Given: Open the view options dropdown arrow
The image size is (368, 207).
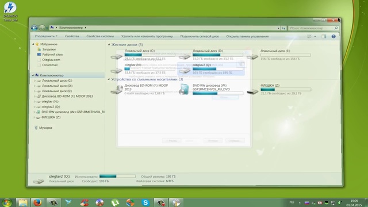Looking at the screenshot, I should point(315,36).
